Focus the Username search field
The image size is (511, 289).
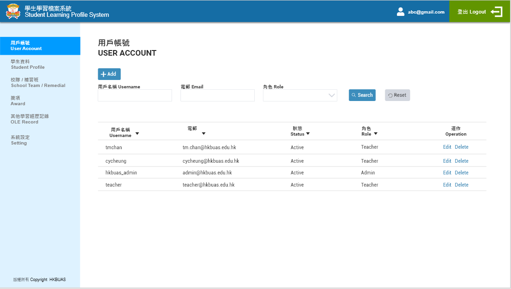[135, 95]
